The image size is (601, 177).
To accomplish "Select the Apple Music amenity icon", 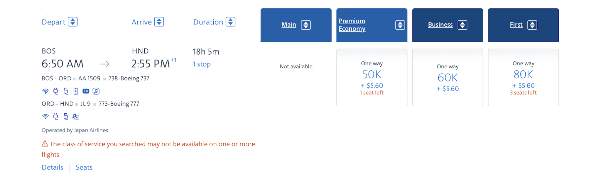I will (96, 91).
